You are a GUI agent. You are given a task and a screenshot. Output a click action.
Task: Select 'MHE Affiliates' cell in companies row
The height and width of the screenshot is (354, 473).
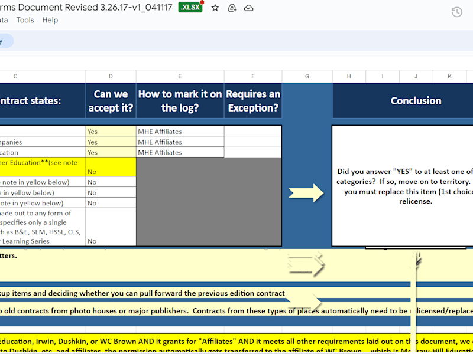(180, 142)
